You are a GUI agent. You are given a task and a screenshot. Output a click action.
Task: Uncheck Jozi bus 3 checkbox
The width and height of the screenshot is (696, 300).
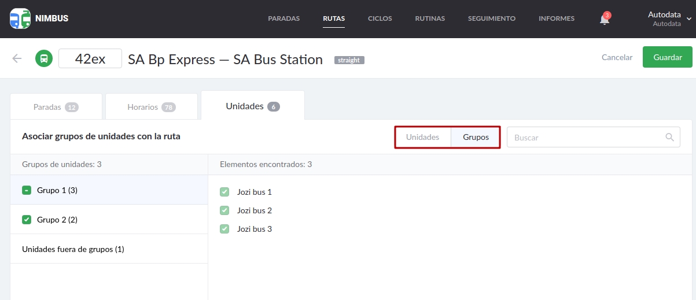coord(224,229)
